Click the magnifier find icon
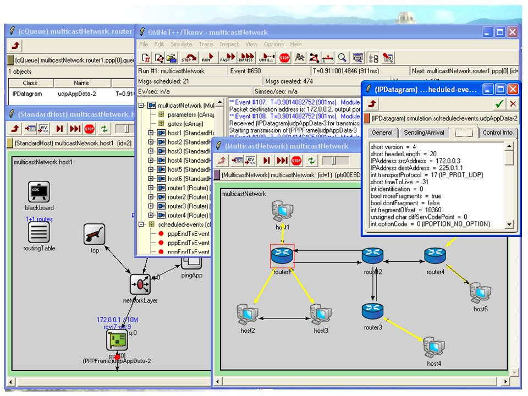 (x=342, y=58)
